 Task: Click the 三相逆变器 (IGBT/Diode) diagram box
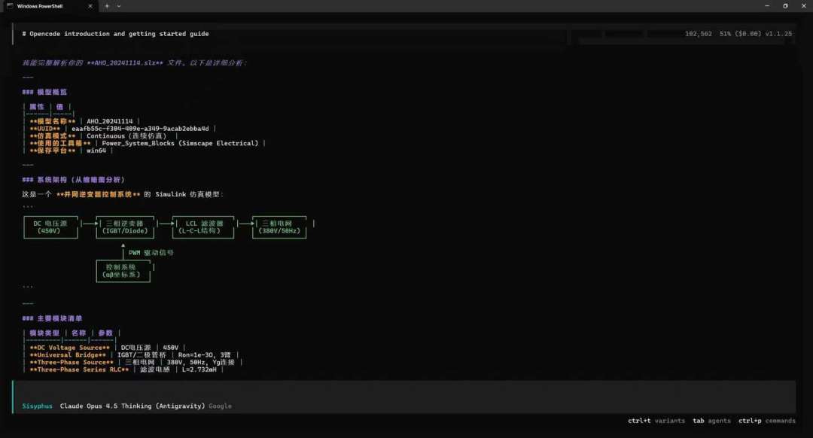[125, 227]
